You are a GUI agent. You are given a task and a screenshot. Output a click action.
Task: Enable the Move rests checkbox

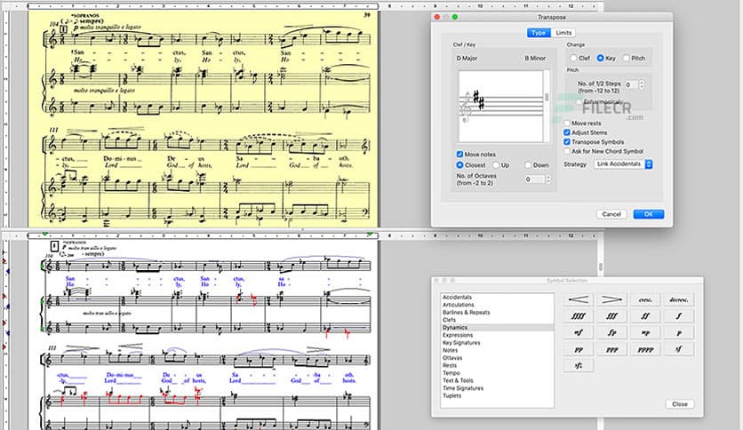(x=567, y=123)
